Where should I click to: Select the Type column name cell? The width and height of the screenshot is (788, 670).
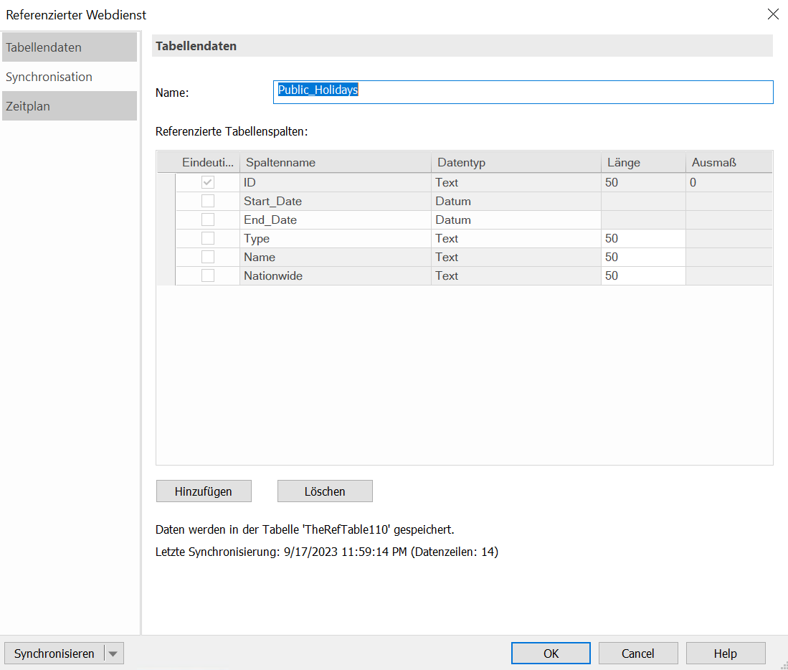click(335, 238)
